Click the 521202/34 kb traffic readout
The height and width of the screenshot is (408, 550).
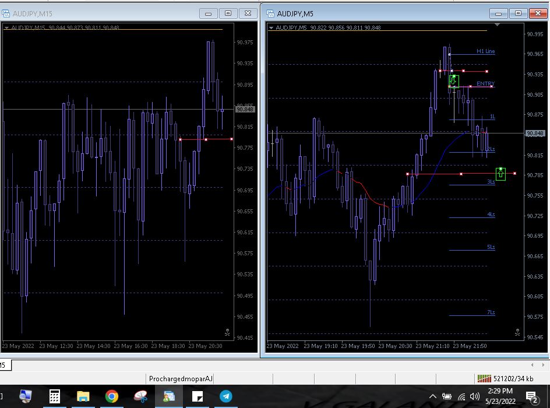click(513, 378)
